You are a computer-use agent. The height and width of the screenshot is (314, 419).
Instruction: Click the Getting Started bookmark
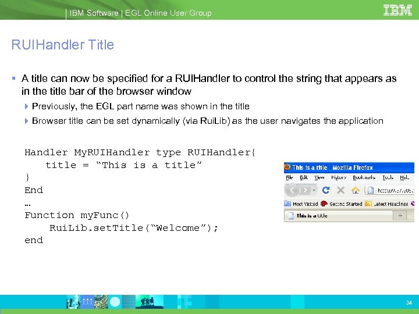341,204
